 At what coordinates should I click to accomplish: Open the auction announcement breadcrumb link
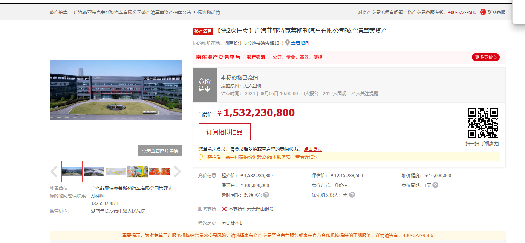[132, 12]
